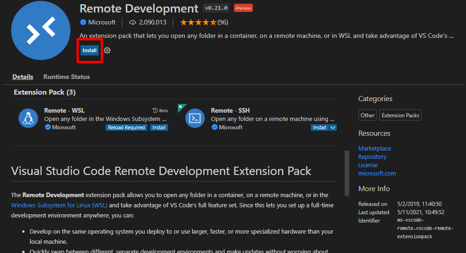466x253 pixels.
Task: Open the manage gear icon beside Install
Action: (107, 50)
